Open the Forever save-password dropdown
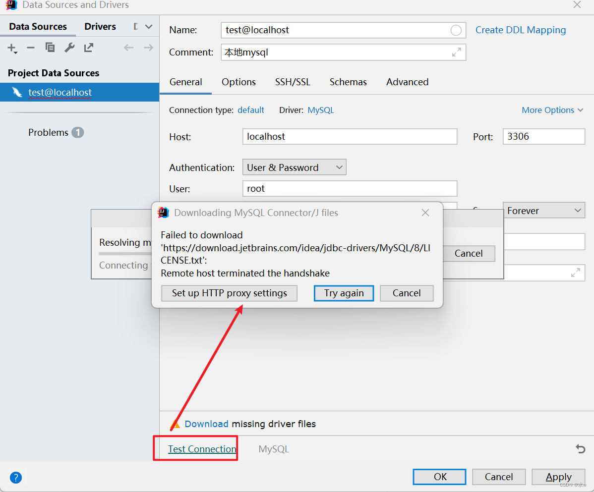 point(543,211)
